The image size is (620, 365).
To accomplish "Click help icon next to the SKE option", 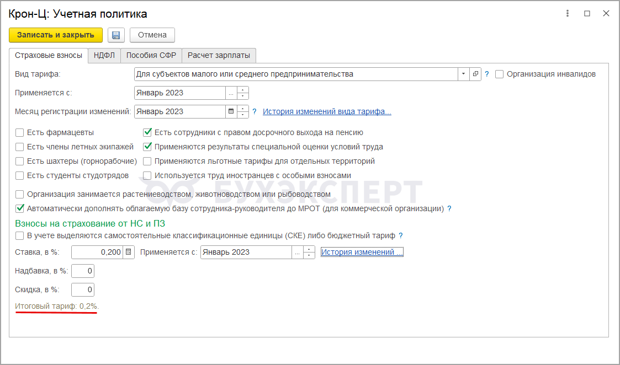I will 401,235.
